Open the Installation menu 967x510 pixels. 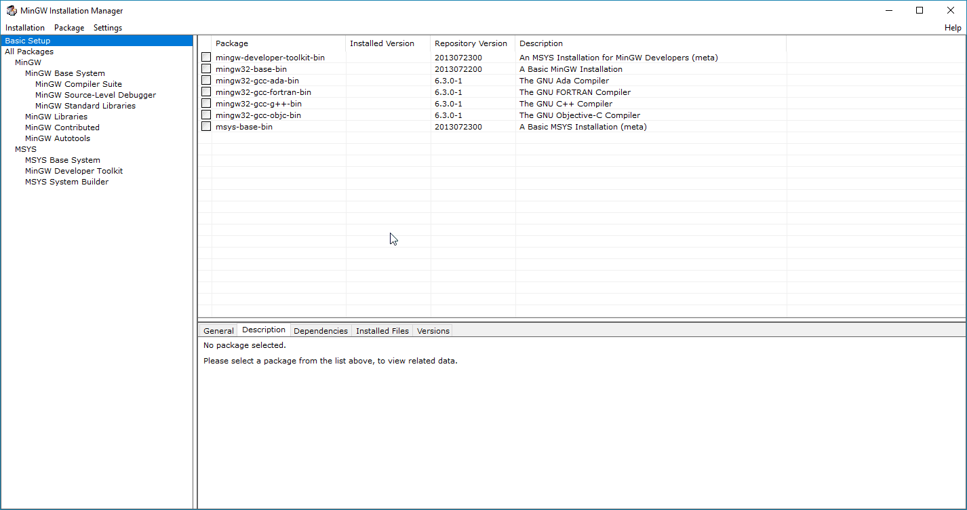[25, 28]
